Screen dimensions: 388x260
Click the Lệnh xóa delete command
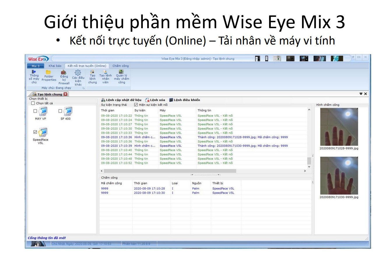coord(155,100)
